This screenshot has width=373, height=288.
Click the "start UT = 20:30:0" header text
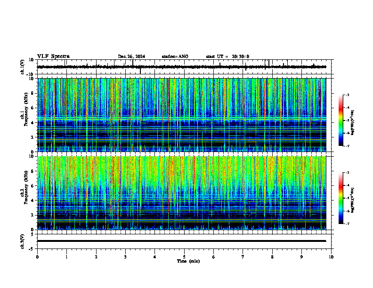227,56
